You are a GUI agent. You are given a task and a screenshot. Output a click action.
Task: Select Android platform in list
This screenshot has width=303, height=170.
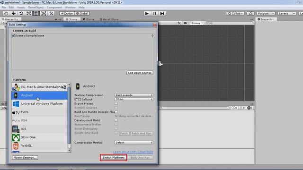40,95
